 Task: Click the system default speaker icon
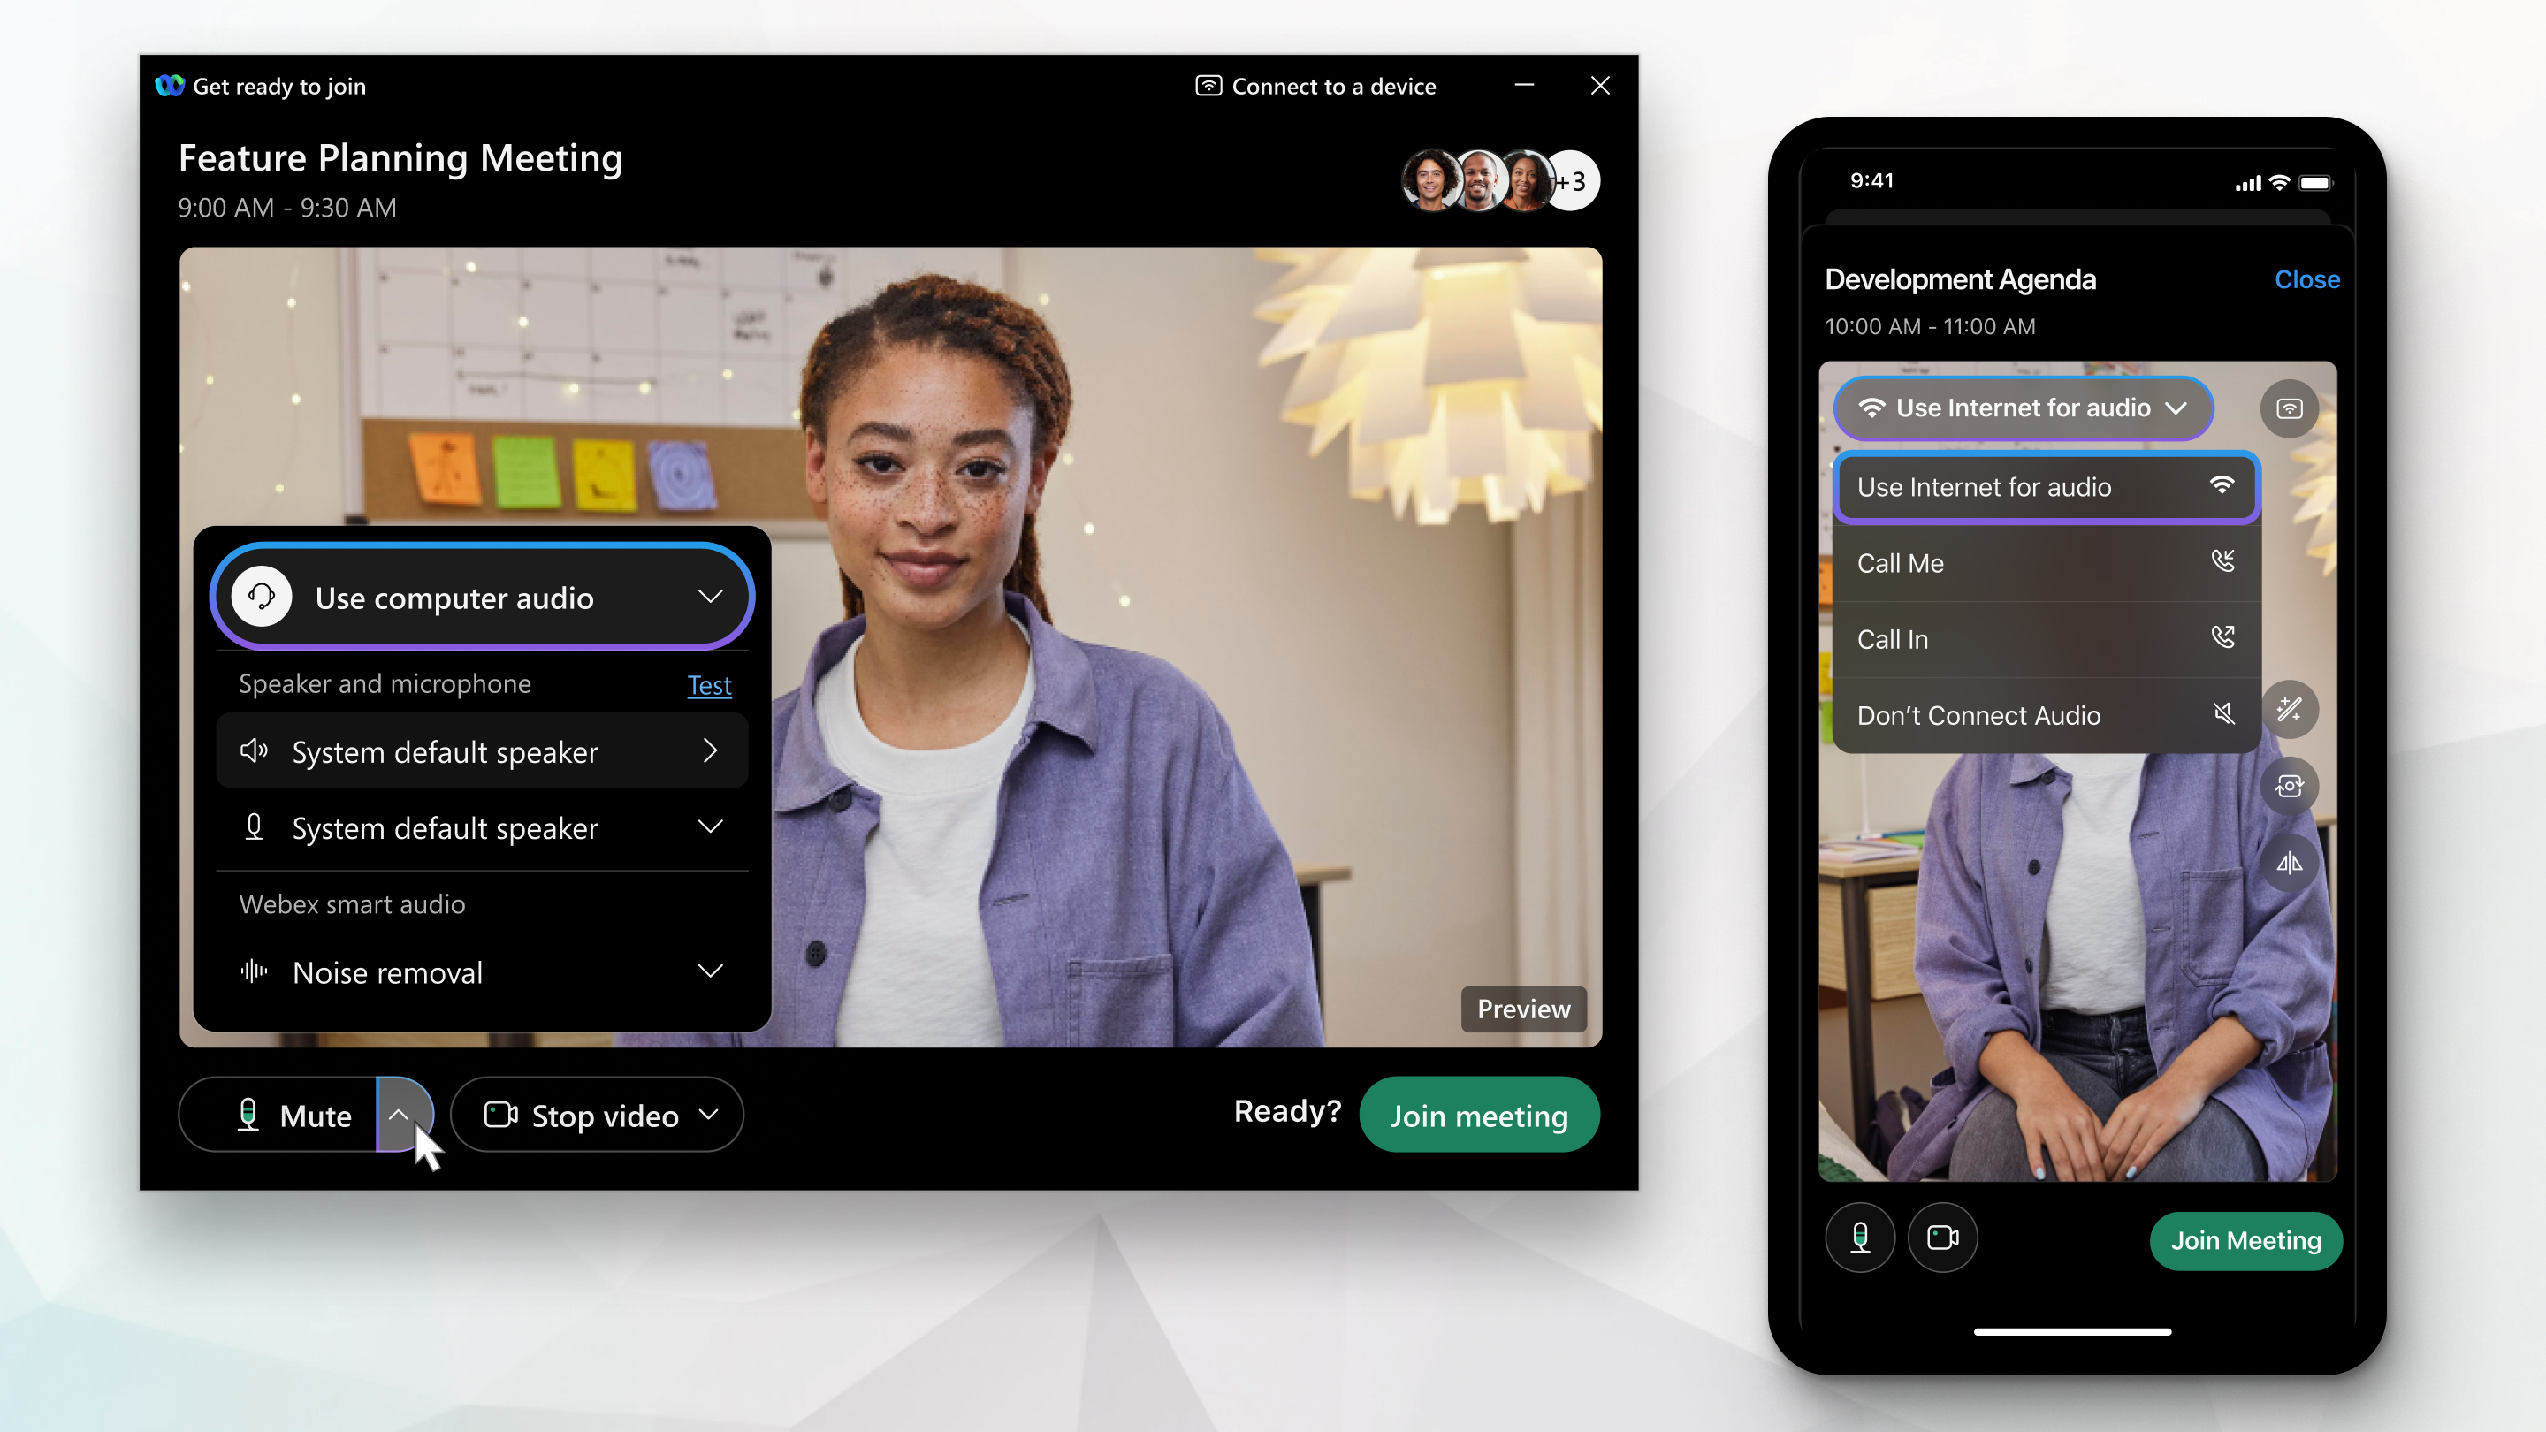pyautogui.click(x=257, y=752)
